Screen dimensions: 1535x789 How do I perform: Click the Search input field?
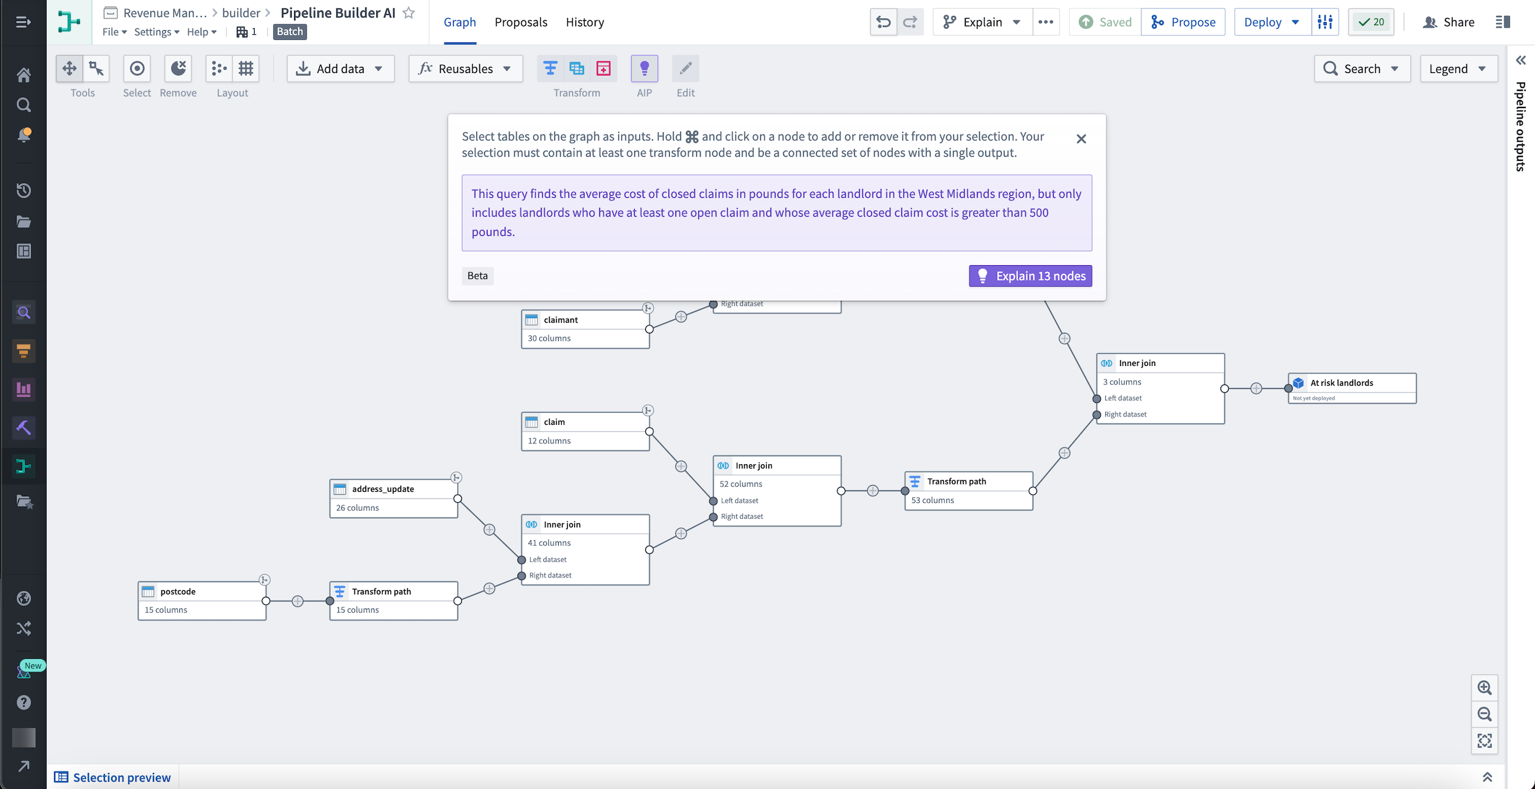(x=1363, y=68)
